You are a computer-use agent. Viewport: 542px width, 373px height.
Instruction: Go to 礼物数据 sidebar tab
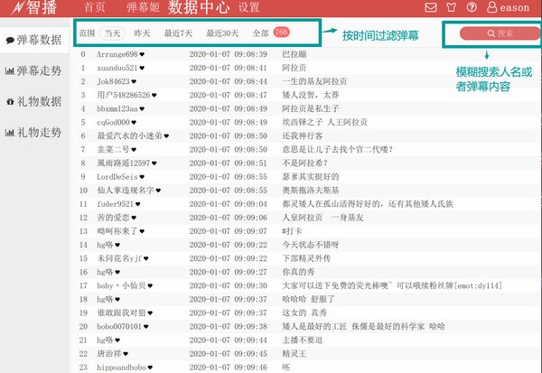tap(33, 101)
